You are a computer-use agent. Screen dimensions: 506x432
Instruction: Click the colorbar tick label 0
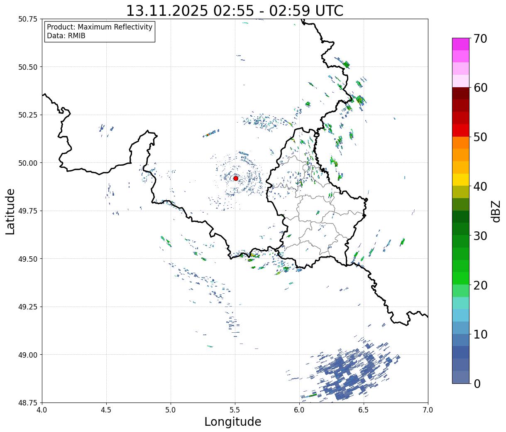[477, 383]
